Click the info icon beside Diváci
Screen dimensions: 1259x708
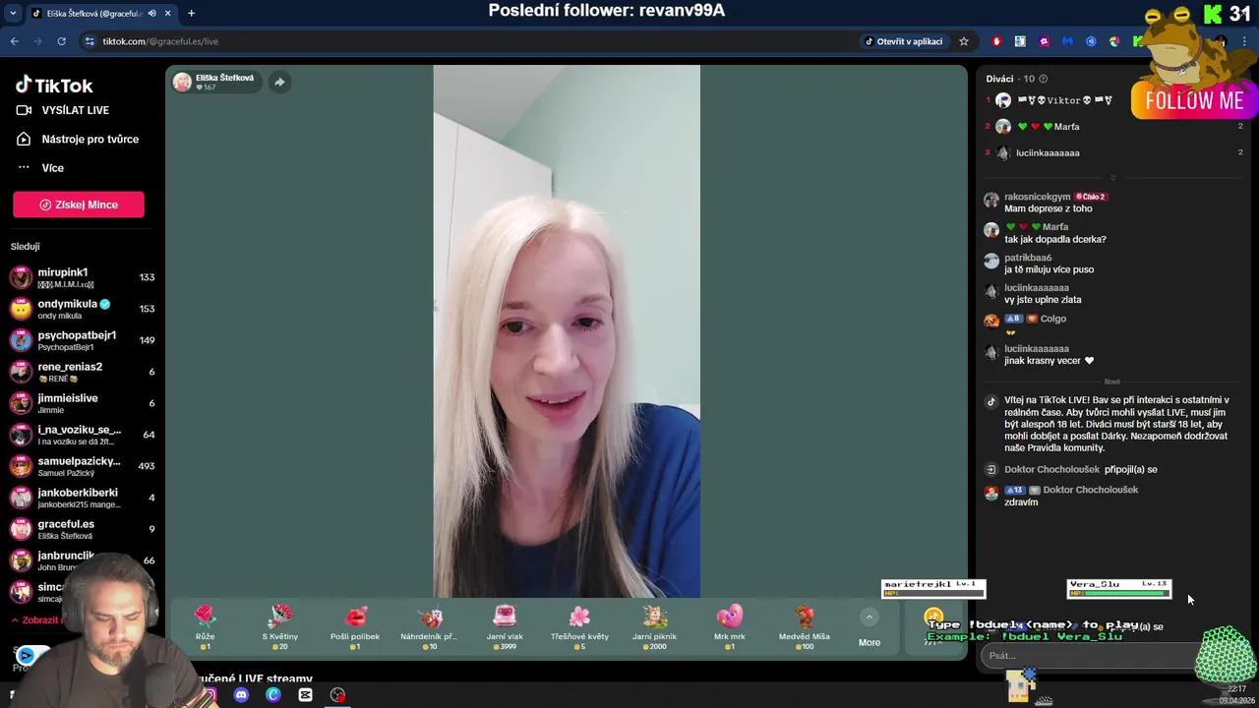pyautogui.click(x=1044, y=79)
